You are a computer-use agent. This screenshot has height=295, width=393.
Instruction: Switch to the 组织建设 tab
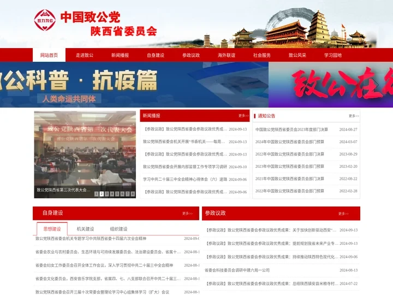(x=119, y=229)
